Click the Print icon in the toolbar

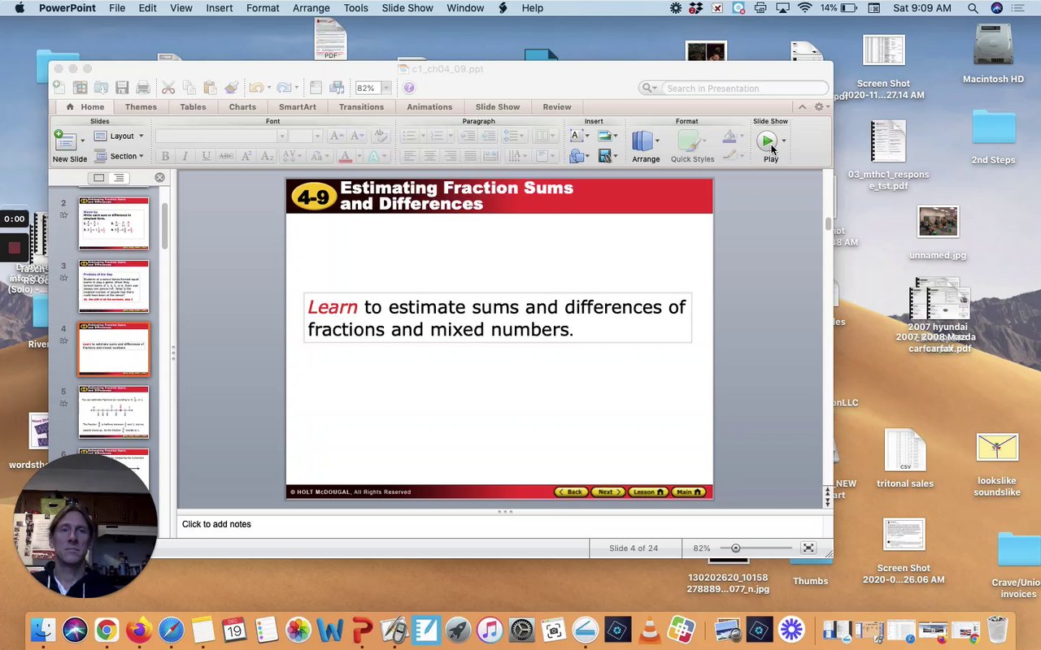(143, 88)
